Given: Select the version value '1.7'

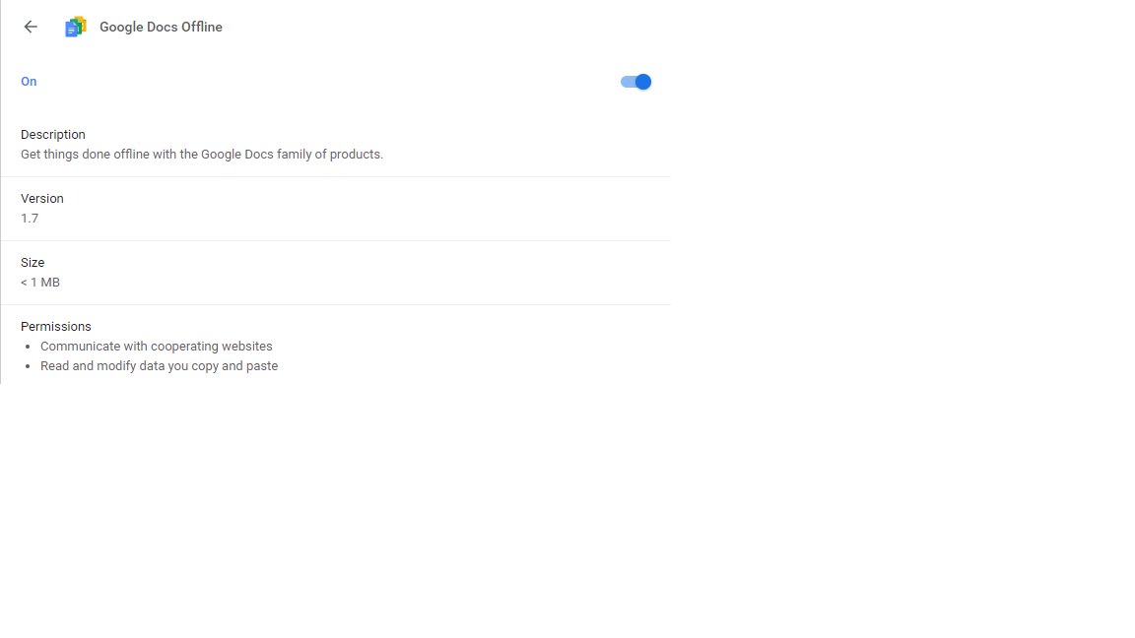Looking at the screenshot, I should tap(30, 219).
